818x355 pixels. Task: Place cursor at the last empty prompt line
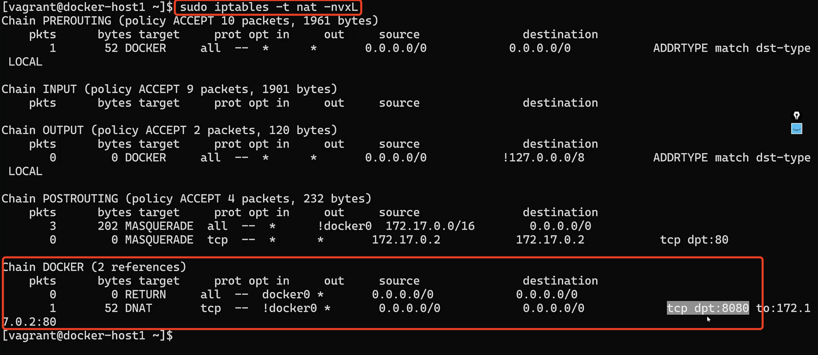click(x=87, y=336)
